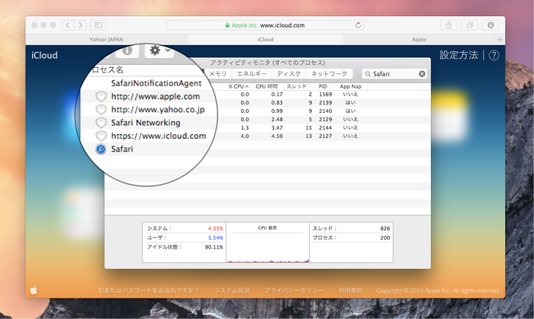Open the プライバシーポリシー link
Viewport: 534px width, 319px height.
pos(294,290)
